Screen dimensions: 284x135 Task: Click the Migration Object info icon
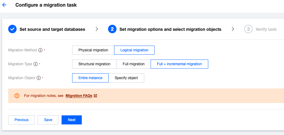click(x=38, y=78)
